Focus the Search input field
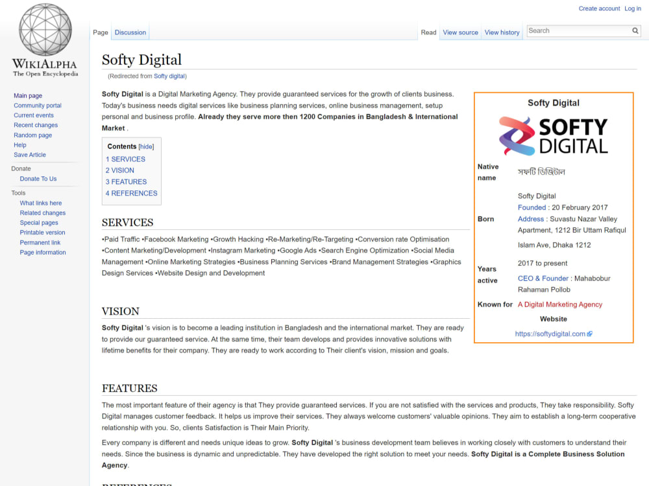The image size is (649, 486). [579, 30]
